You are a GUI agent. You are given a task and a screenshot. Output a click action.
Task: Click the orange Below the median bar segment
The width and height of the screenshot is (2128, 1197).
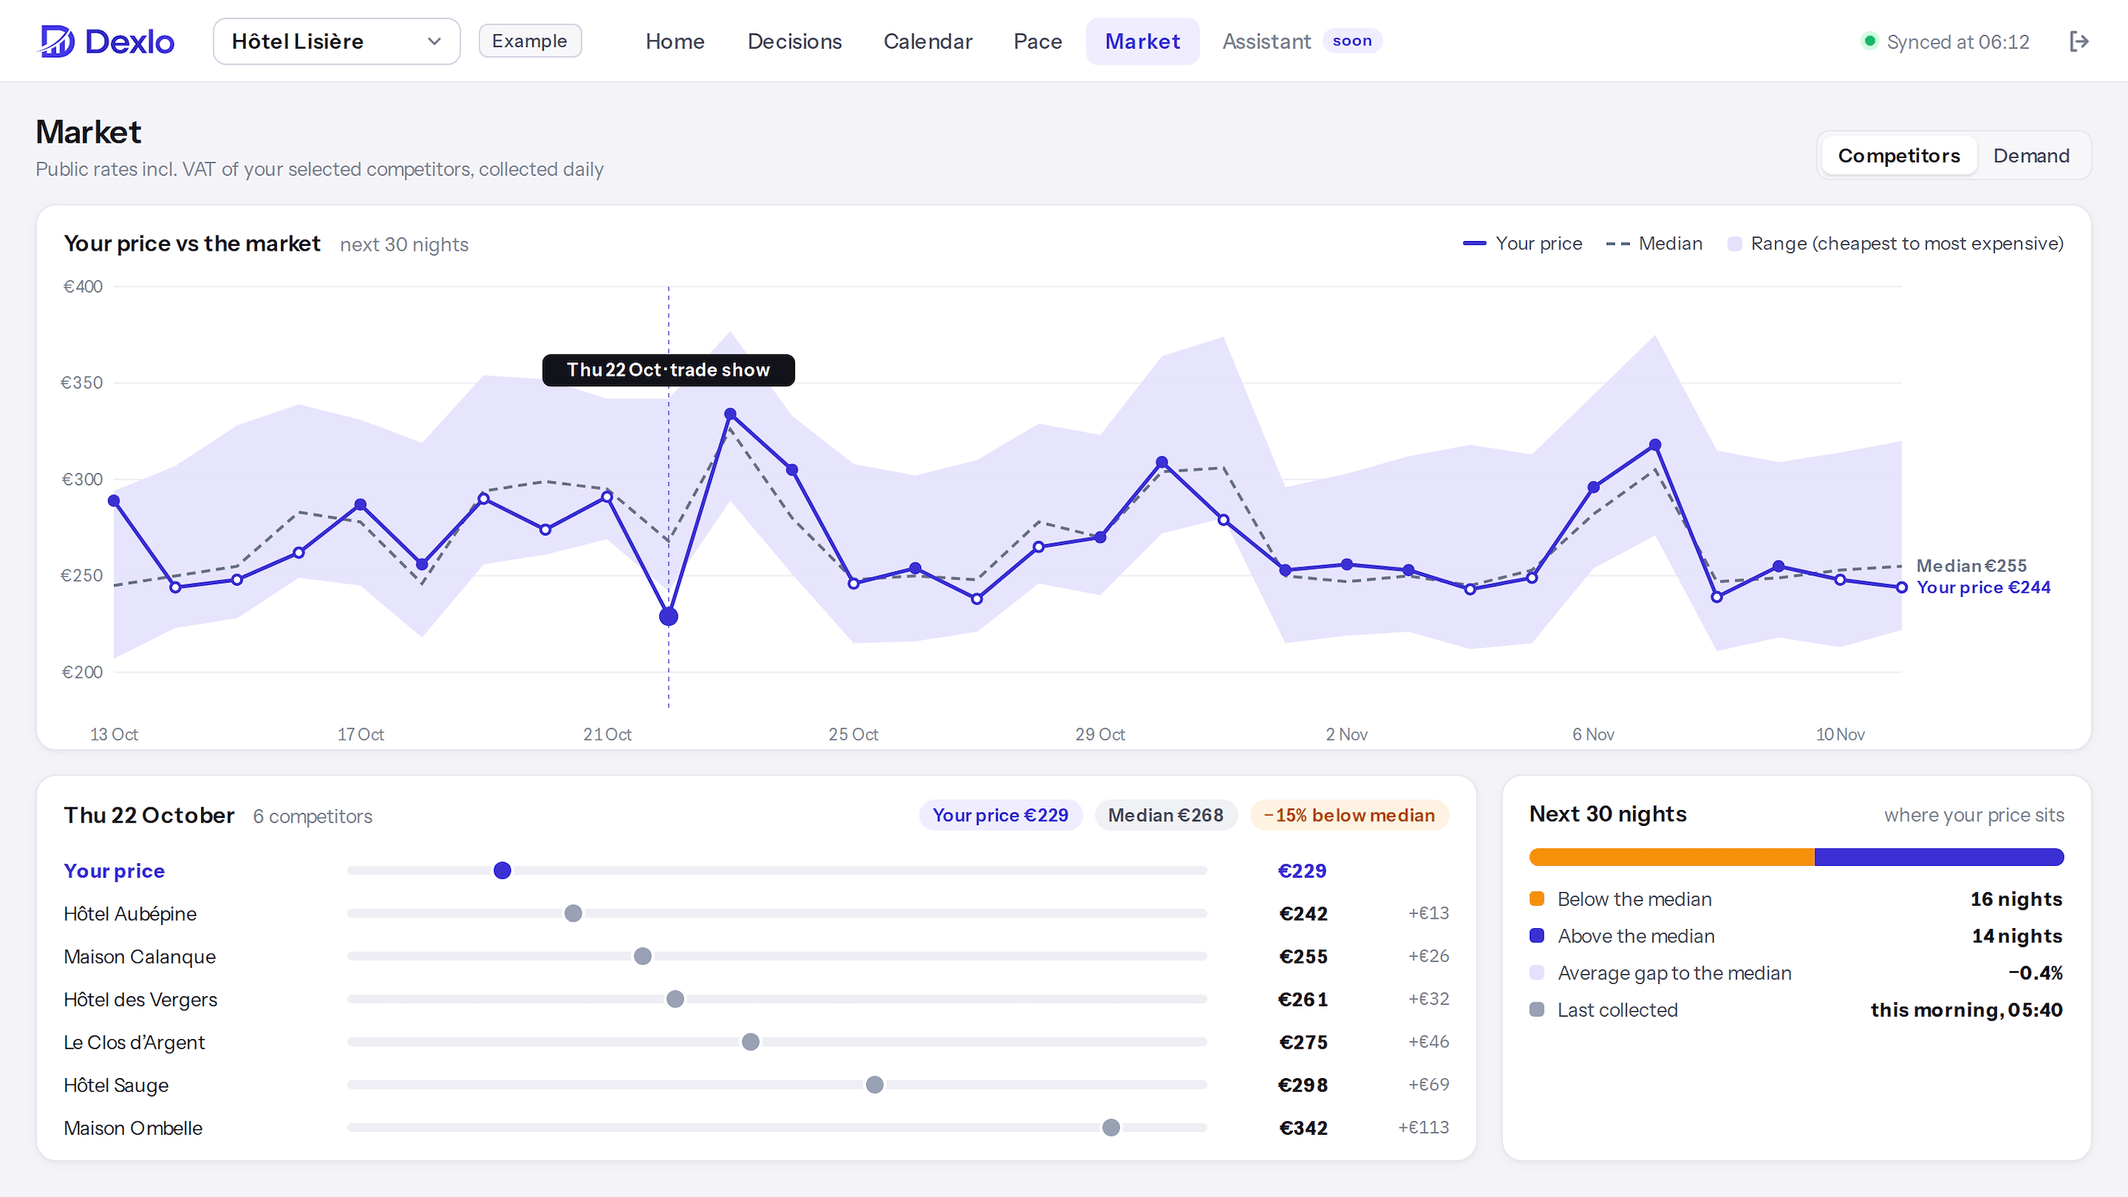1672,856
